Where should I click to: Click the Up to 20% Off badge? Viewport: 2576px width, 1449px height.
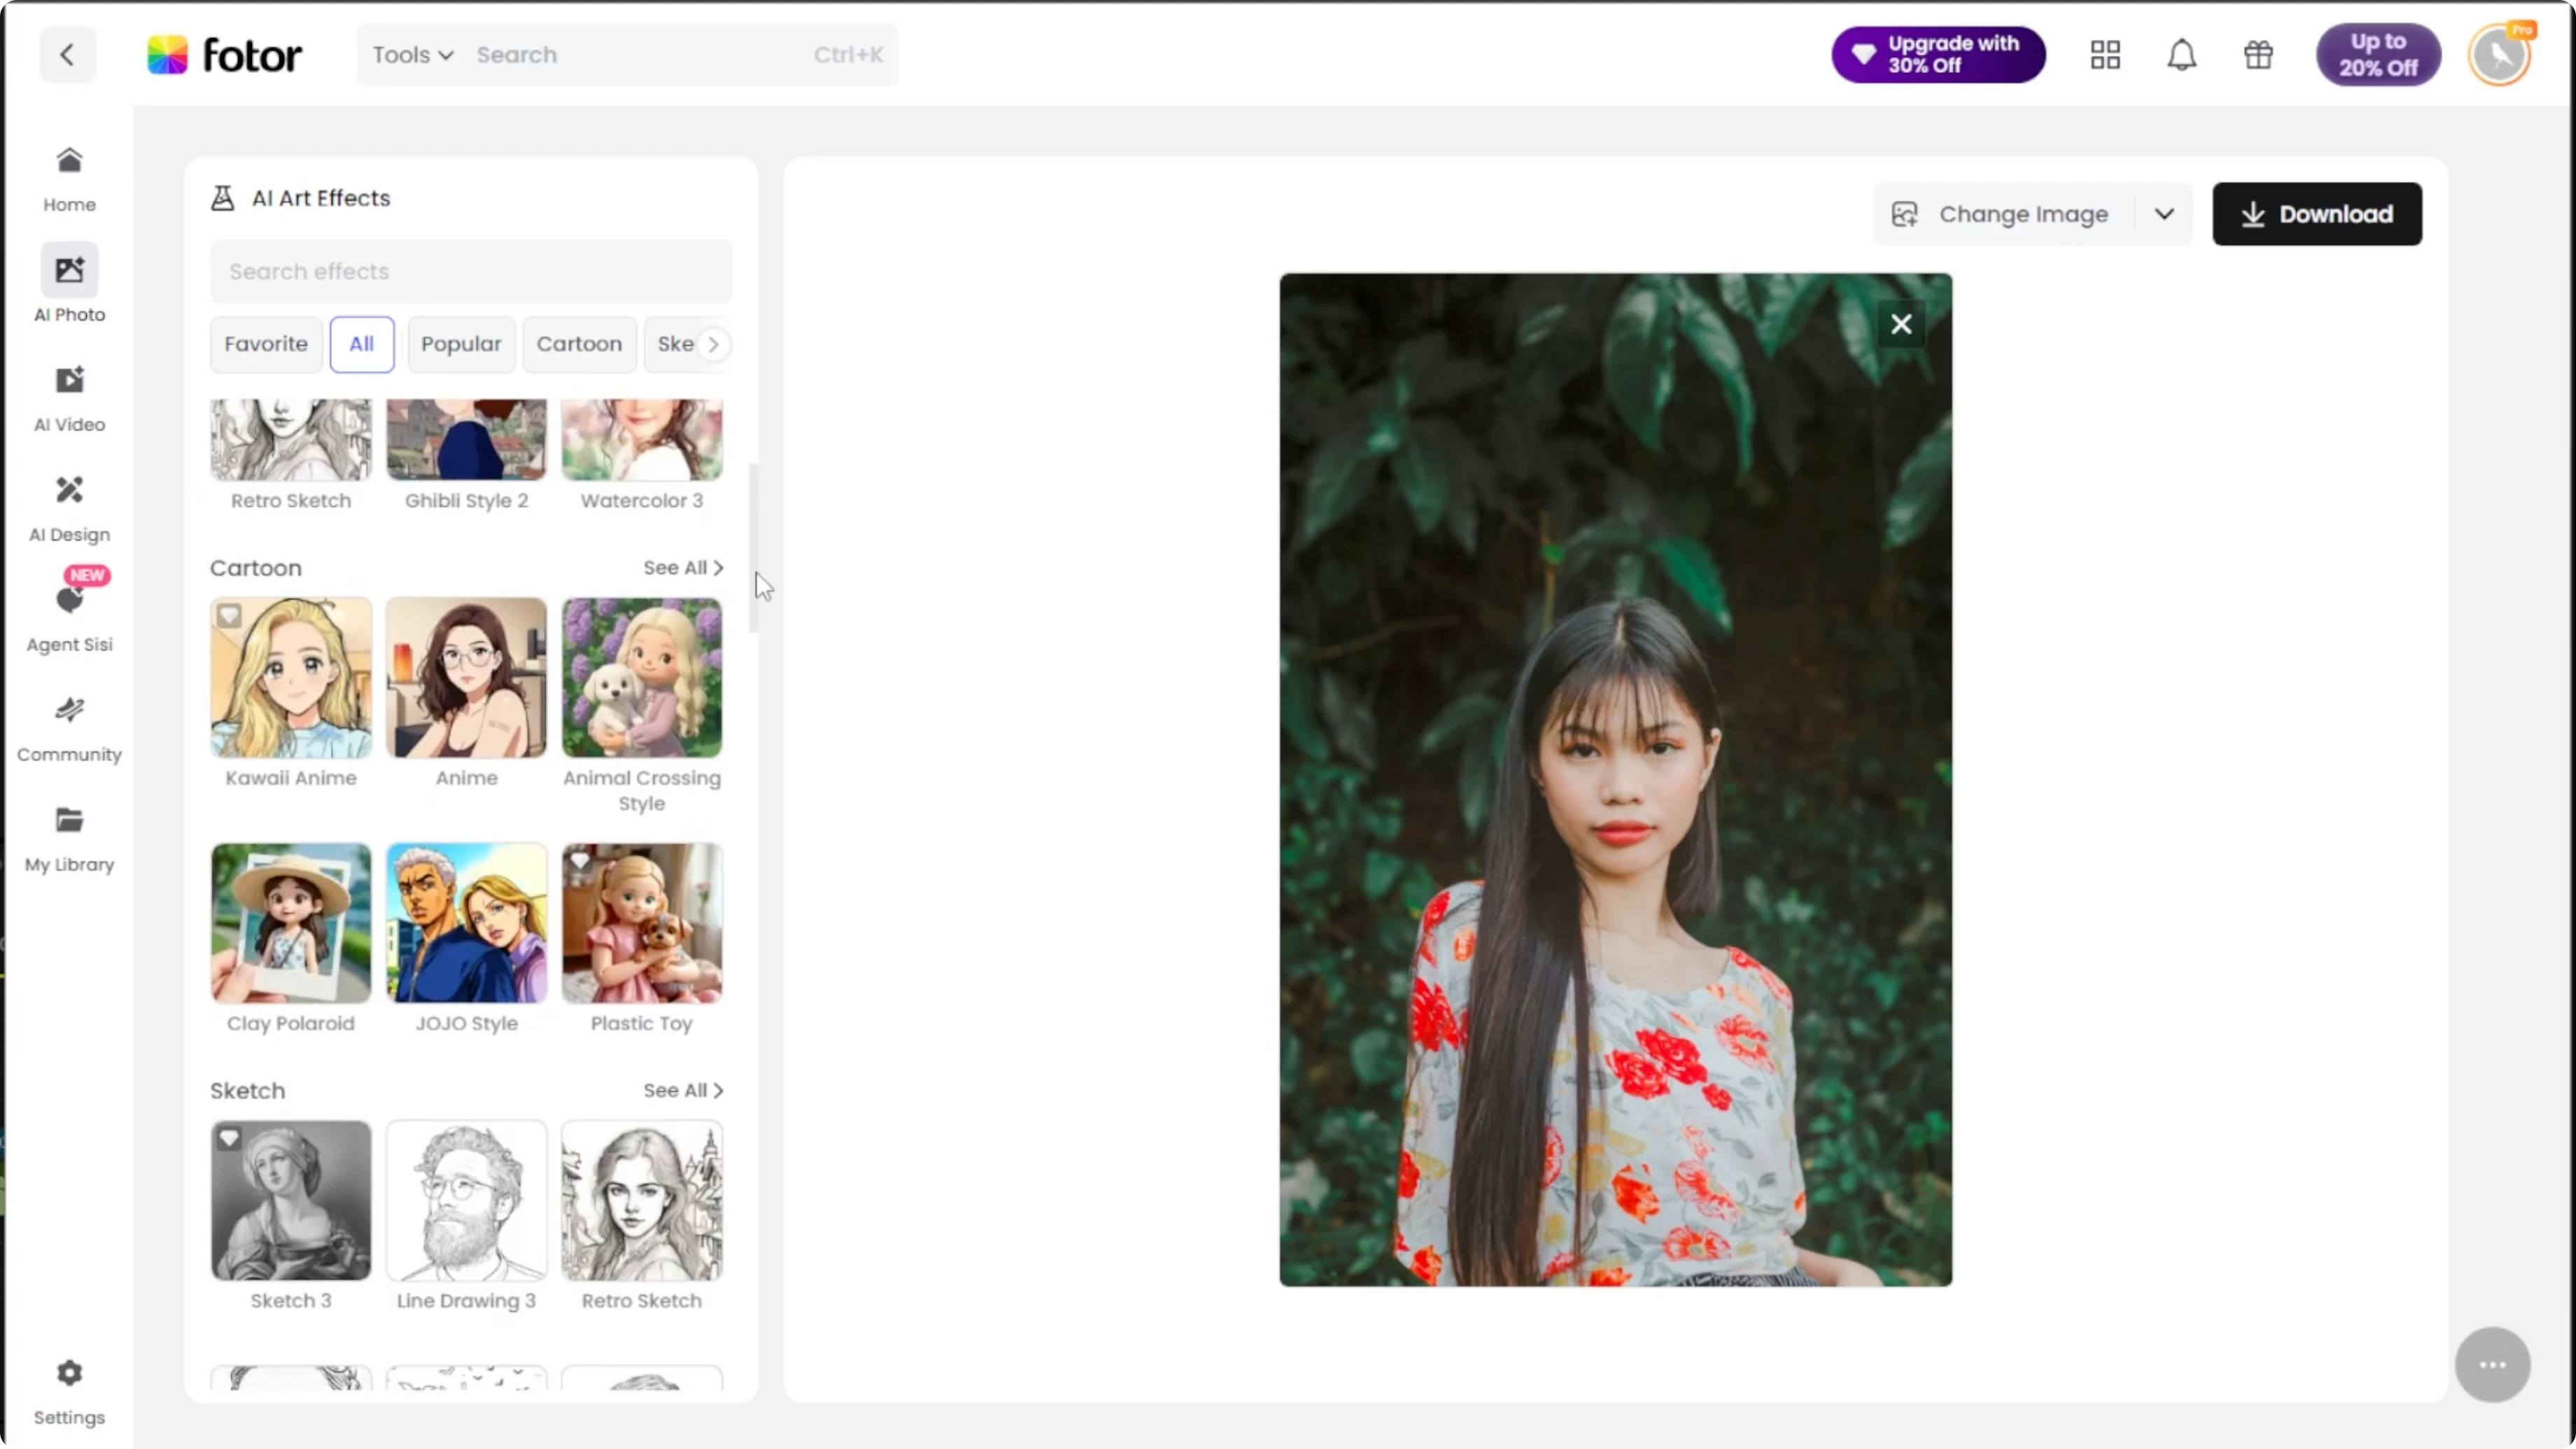click(2378, 55)
